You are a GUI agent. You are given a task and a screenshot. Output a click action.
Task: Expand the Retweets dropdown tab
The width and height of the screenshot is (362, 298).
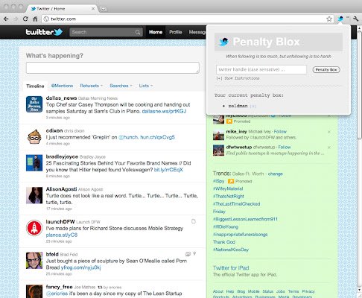click(91, 86)
